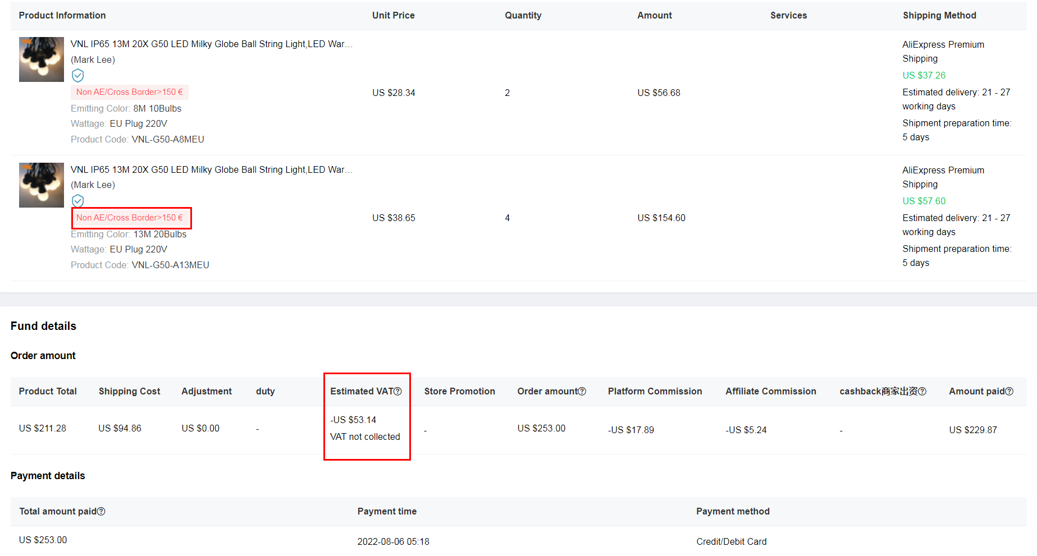This screenshot has width=1037, height=556.
Task: Click the shield icon under first product
Action: tap(78, 75)
